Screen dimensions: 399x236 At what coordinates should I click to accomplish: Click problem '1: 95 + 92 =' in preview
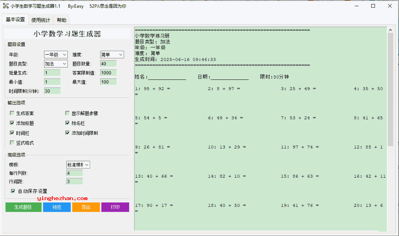pyautogui.click(x=152, y=89)
